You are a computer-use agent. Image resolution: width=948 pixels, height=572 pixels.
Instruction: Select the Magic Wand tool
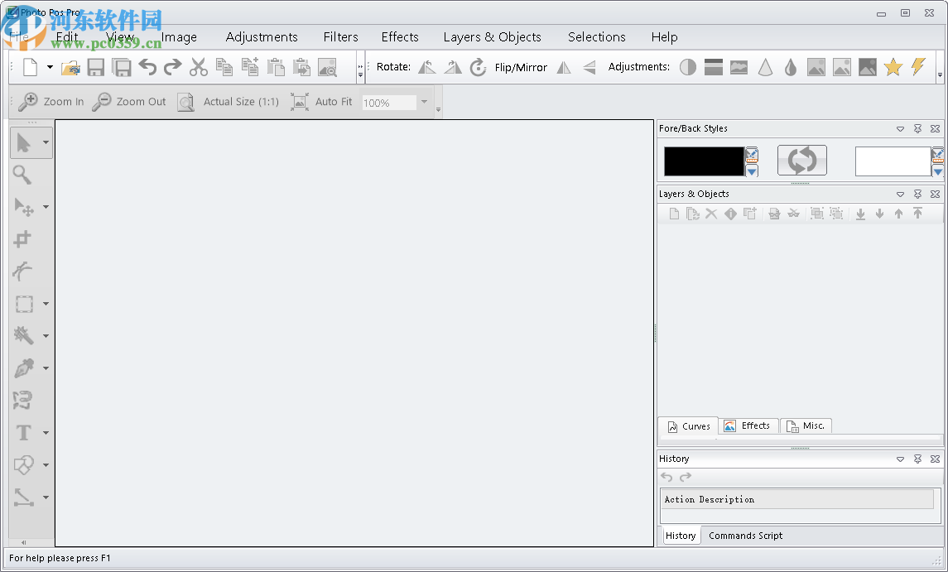pyautogui.click(x=25, y=336)
